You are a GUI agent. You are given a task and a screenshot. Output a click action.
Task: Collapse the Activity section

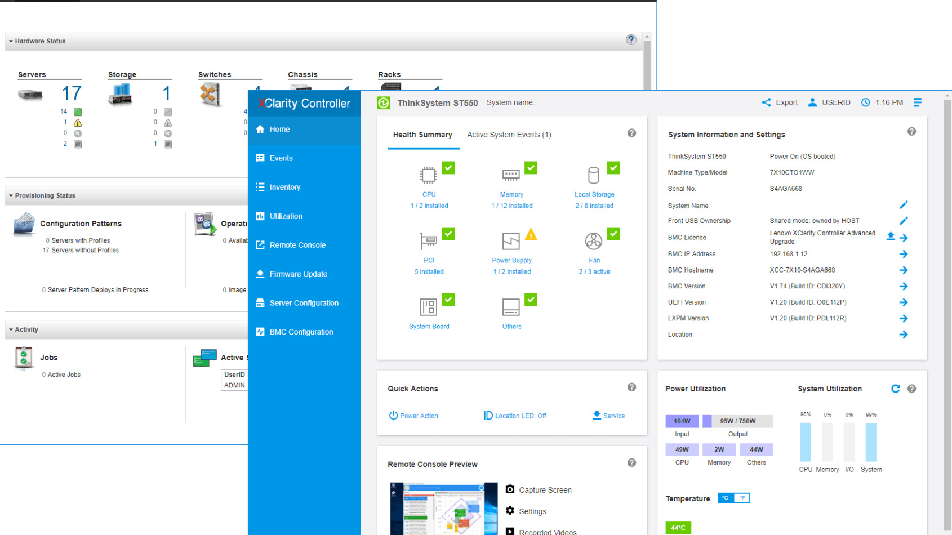[11, 329]
